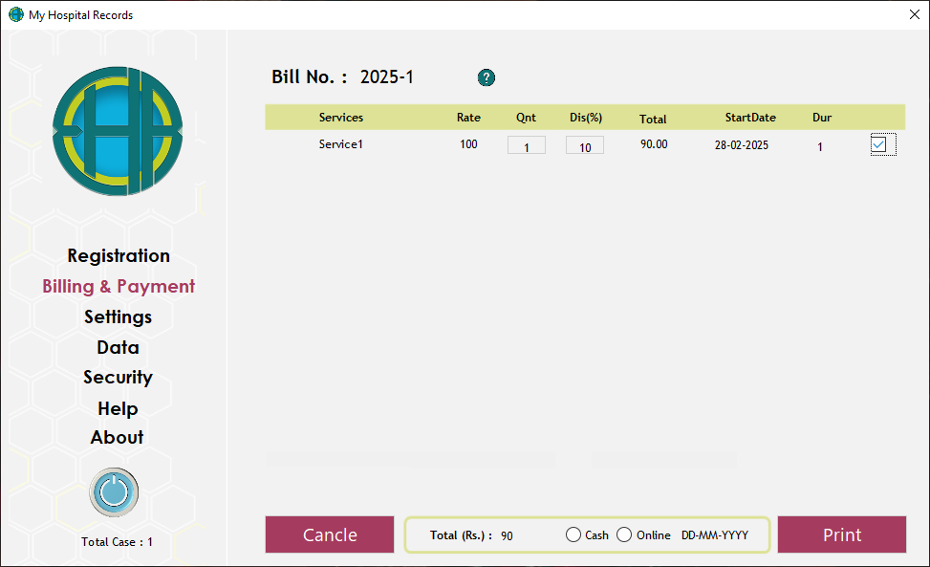Image resolution: width=930 pixels, height=567 pixels.
Task: Close the My Hospital Records window
Action: point(912,15)
